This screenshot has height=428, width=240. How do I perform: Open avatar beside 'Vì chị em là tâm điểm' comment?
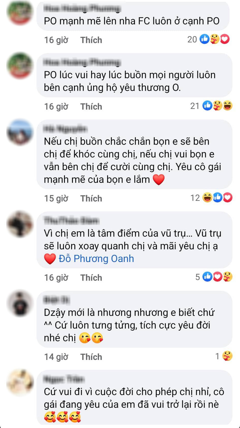point(20,224)
